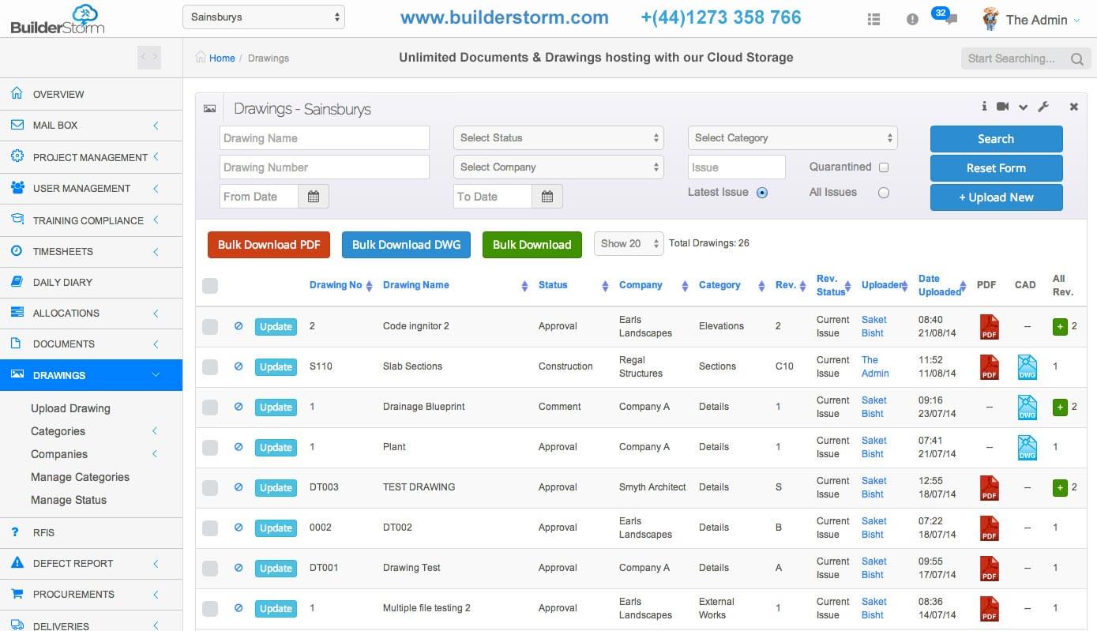This screenshot has width=1097, height=631.
Task: Download DWG file for Plant drawing
Action: (1027, 447)
